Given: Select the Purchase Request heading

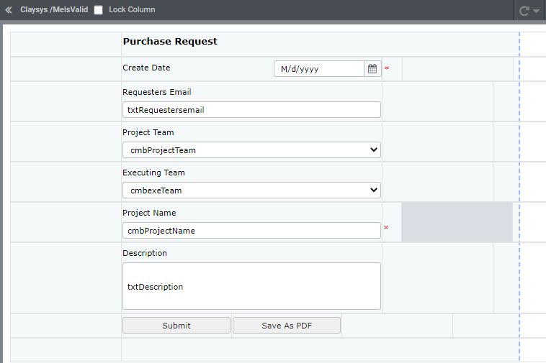Looking at the screenshot, I should [x=170, y=42].
